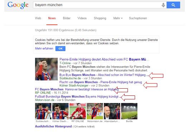Open the Bye Bye Bayern München article

coord(104,75)
